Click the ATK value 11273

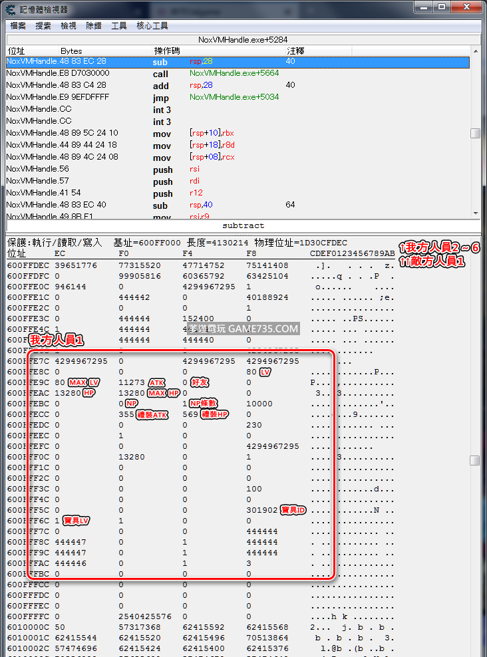click(132, 382)
